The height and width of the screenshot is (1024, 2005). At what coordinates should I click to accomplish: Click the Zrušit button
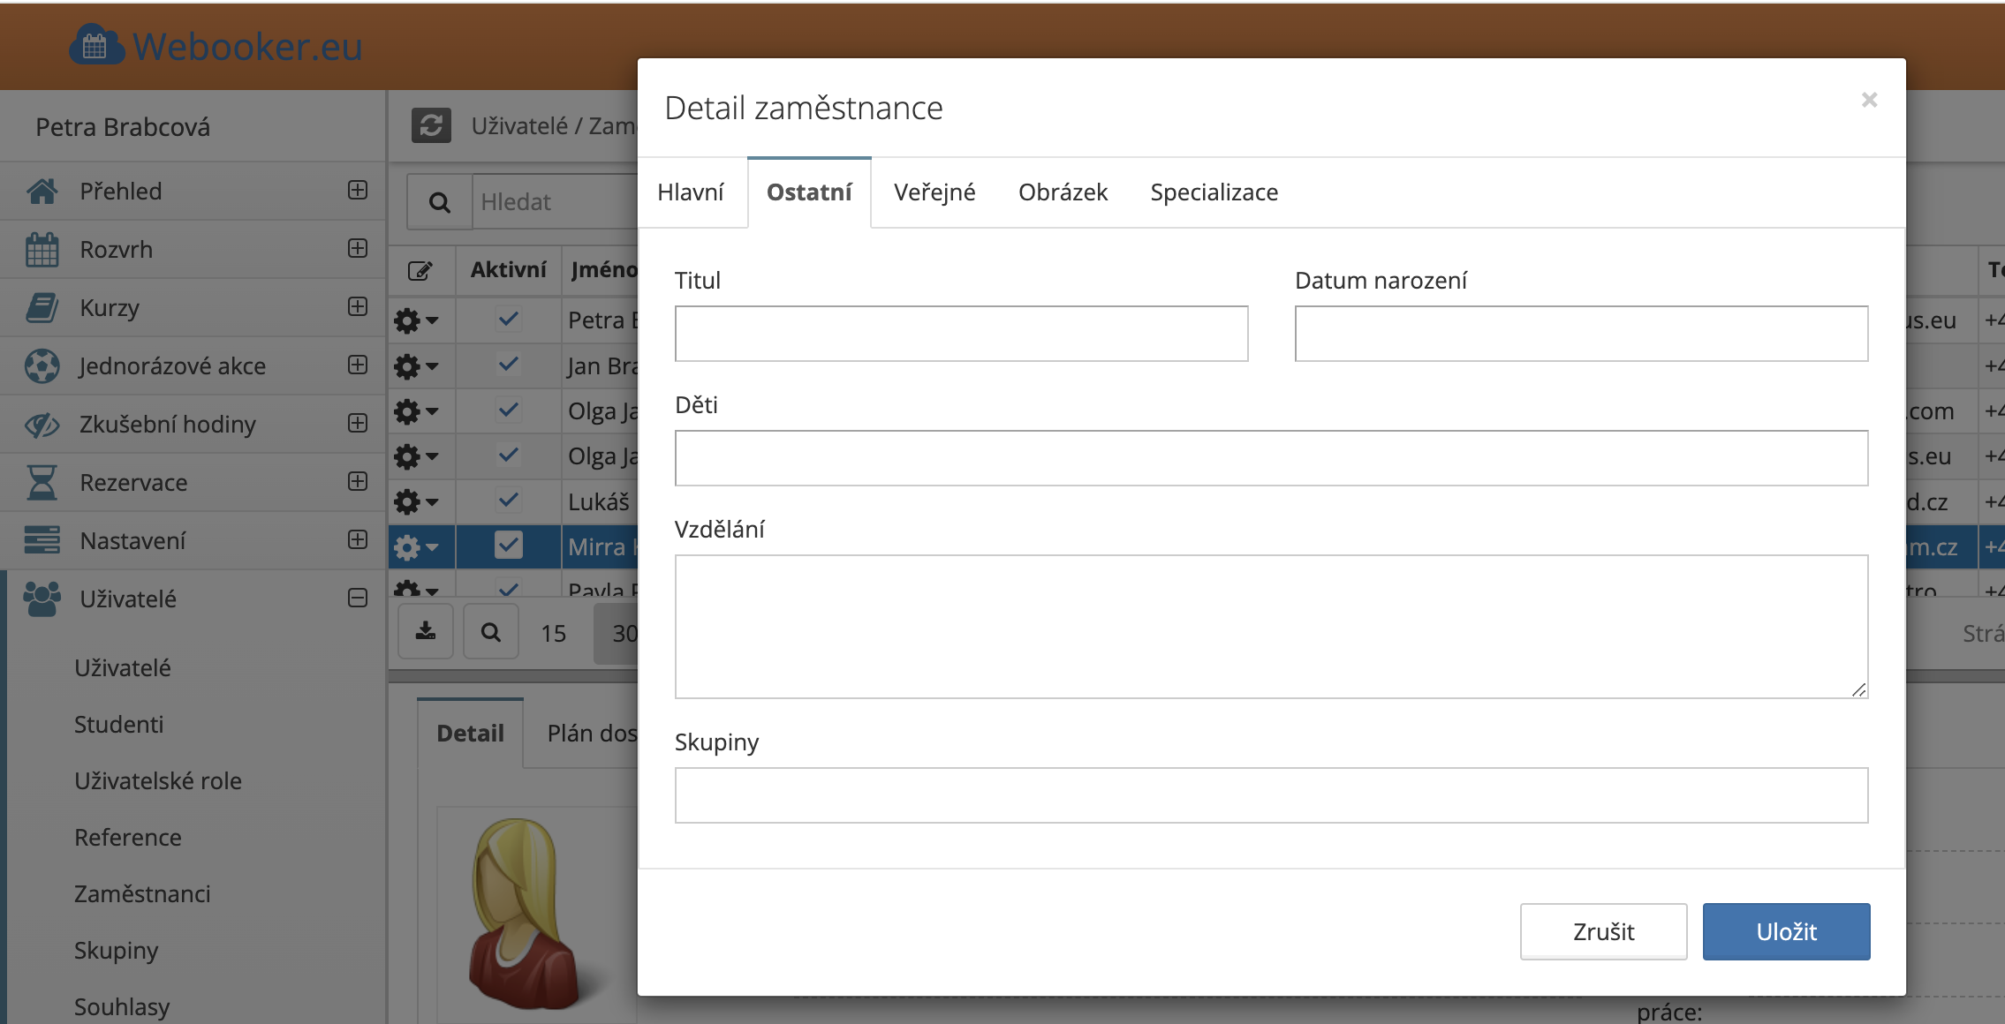[x=1602, y=931]
